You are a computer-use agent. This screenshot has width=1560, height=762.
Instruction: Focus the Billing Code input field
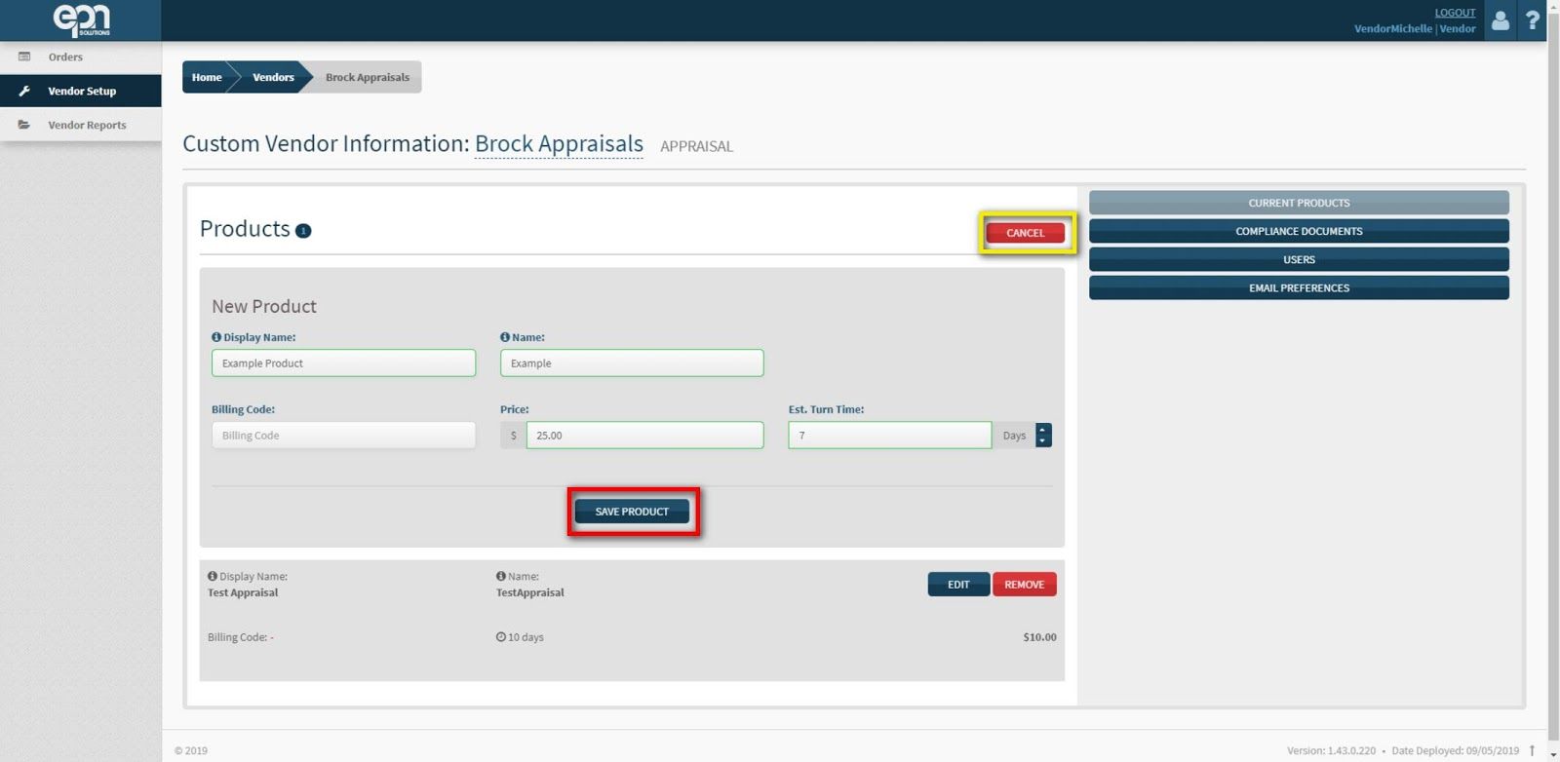coord(343,435)
